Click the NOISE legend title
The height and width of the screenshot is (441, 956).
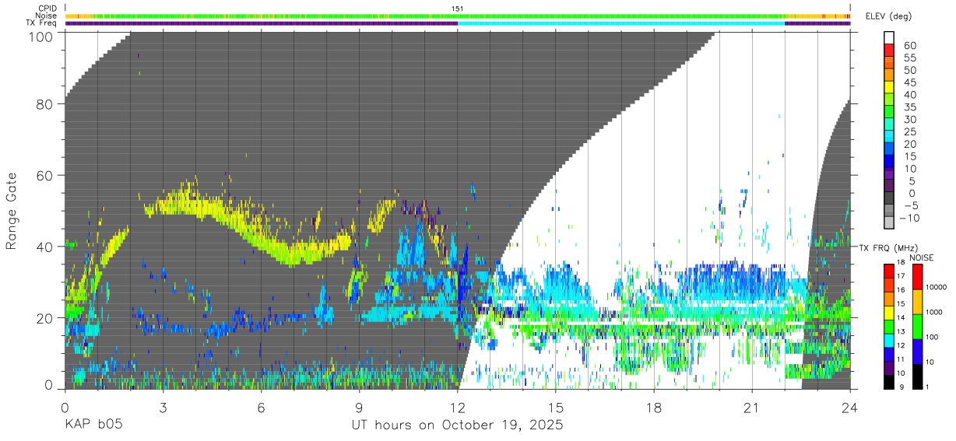[921, 257]
